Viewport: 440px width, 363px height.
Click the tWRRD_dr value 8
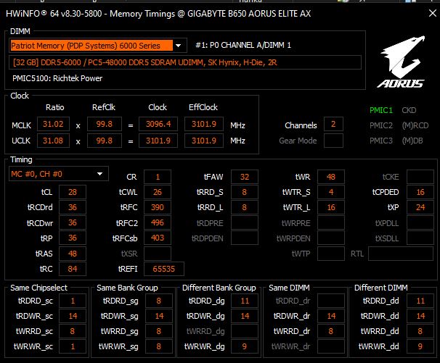pyautogui.click(x=331, y=331)
